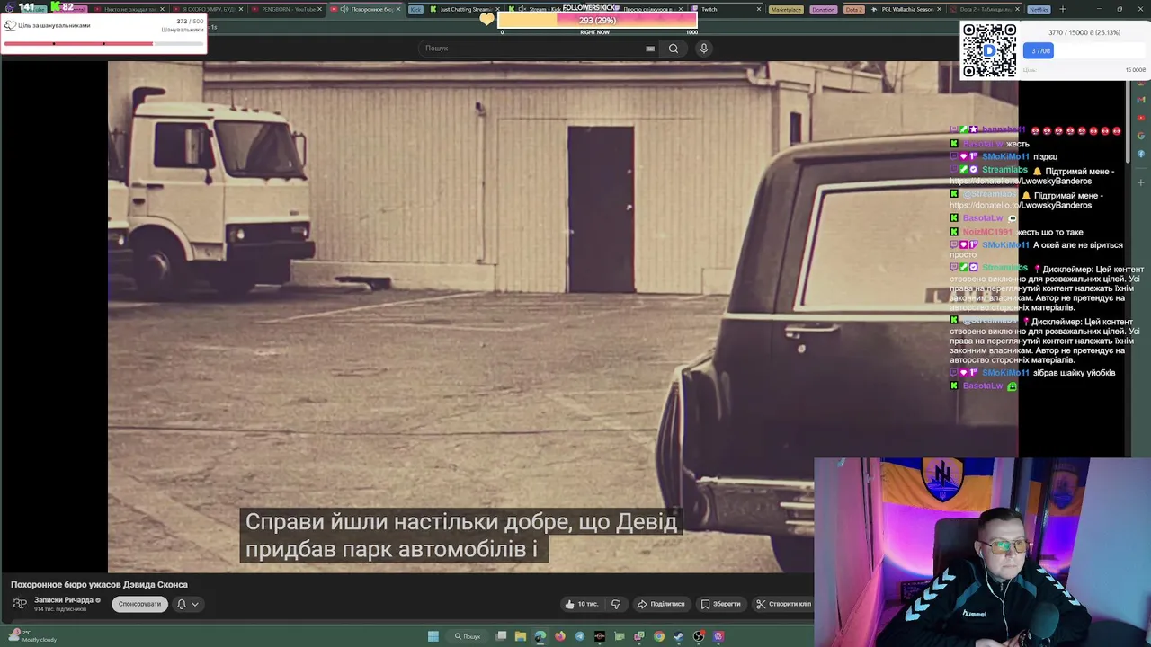Click the followers goal bar showing 293 (29%)

coord(597,20)
